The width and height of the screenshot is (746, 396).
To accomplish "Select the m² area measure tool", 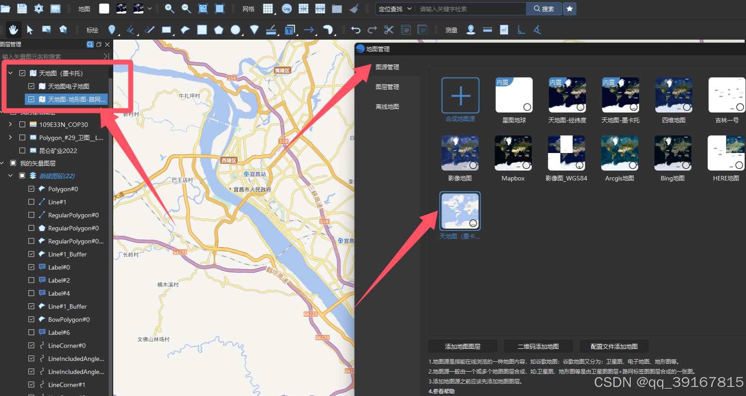I will [504, 30].
